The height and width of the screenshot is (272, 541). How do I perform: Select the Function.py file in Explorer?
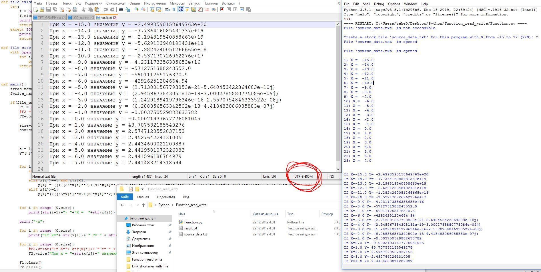click(x=193, y=222)
